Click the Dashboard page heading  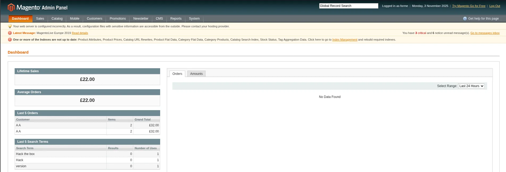pos(18,52)
